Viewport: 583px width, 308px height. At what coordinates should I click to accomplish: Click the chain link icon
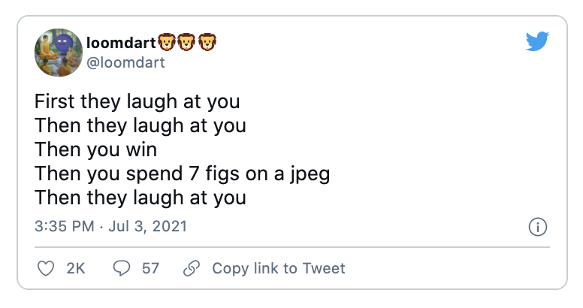192,268
